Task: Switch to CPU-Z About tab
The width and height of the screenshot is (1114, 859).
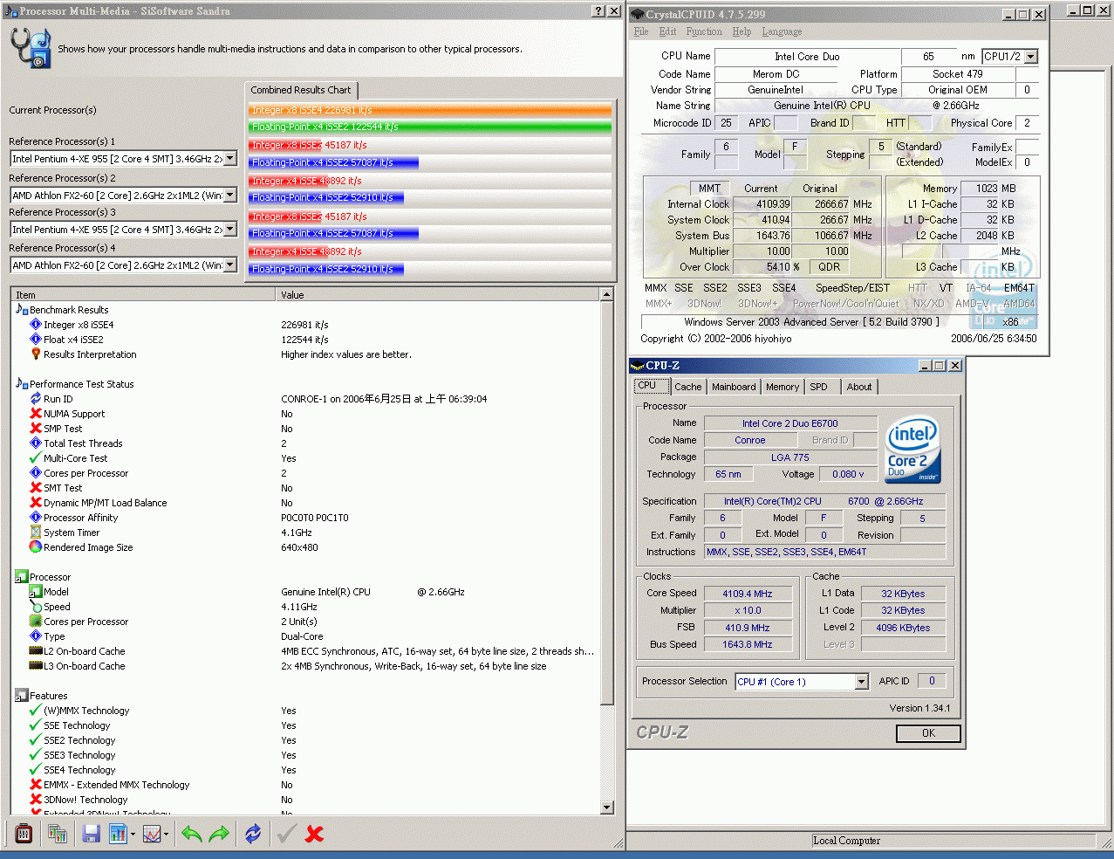Action: pyautogui.click(x=859, y=387)
